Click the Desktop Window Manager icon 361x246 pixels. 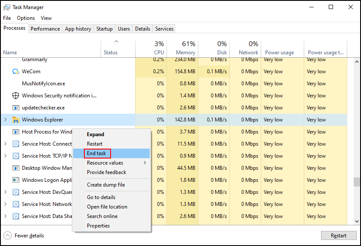[x=15, y=168]
